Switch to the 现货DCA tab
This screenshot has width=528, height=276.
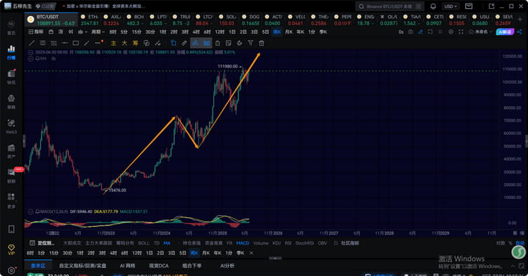click(x=158, y=266)
